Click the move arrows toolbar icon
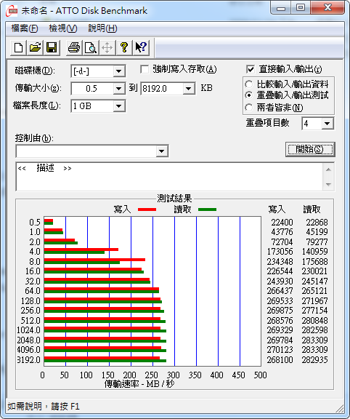The image size is (350, 419). 107,48
